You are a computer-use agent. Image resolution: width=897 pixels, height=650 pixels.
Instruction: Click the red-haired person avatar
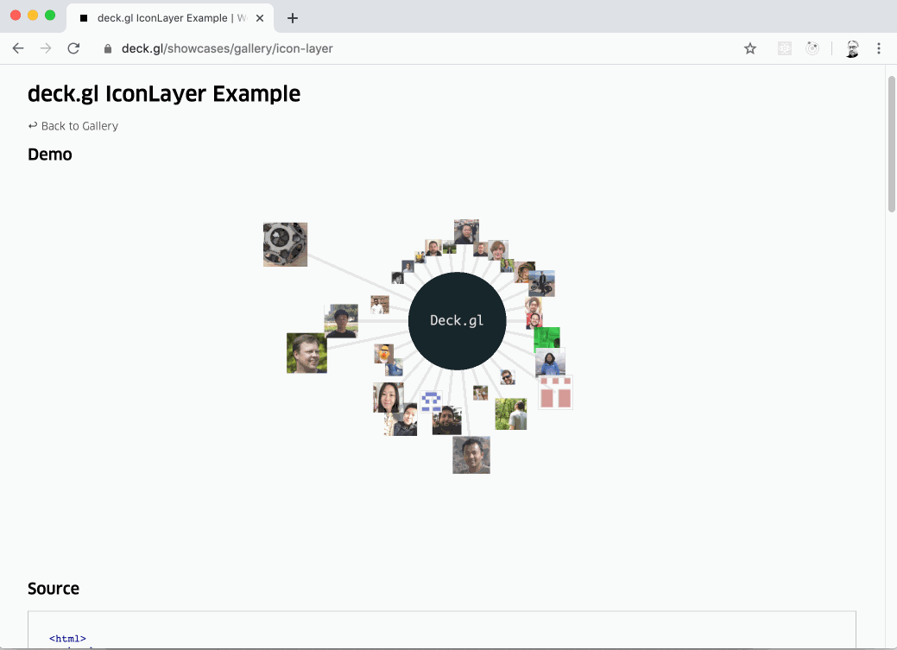pos(498,250)
